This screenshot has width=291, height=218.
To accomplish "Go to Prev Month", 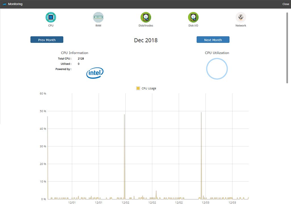I will (x=47, y=40).
